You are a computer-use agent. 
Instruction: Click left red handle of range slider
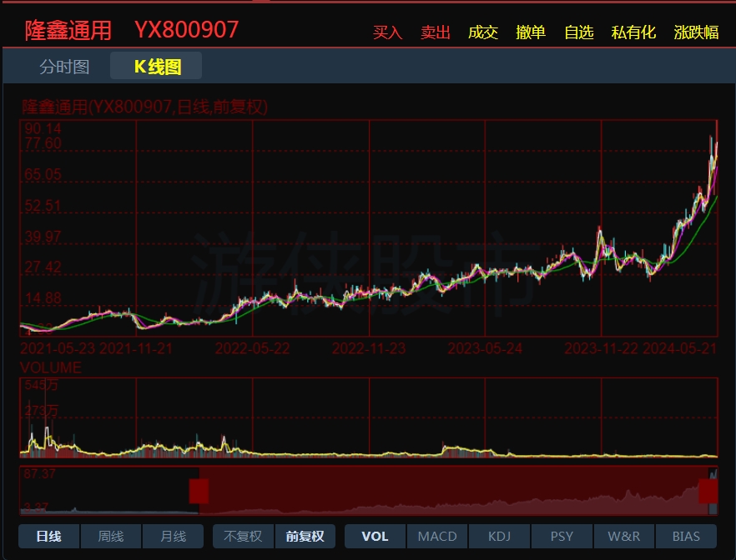[199, 491]
